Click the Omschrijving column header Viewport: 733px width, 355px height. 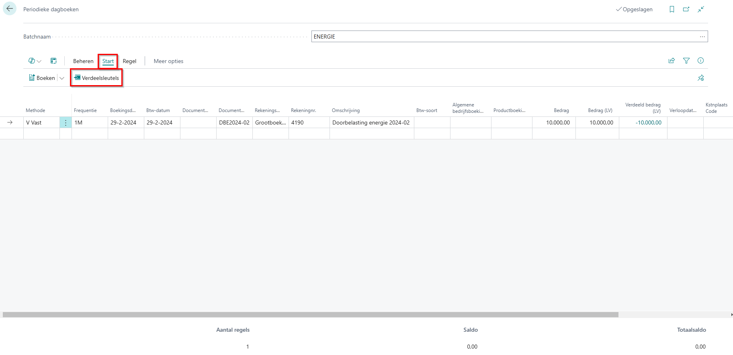[346, 110]
